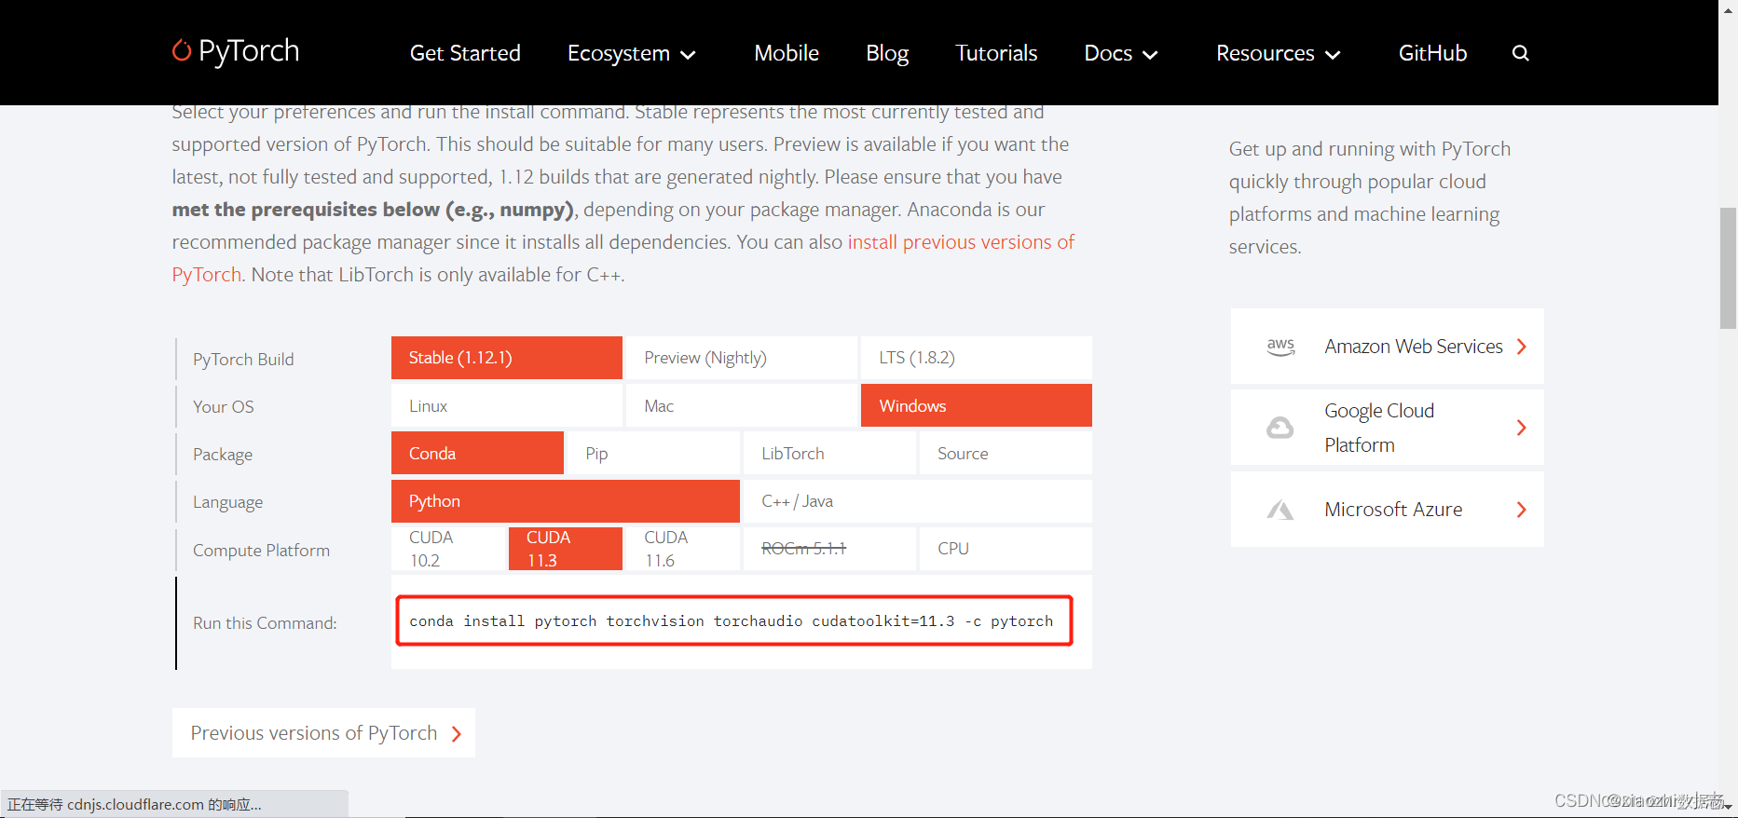1738x818 pixels.
Task: Click the PyTorch Build row label
Action: (243, 360)
